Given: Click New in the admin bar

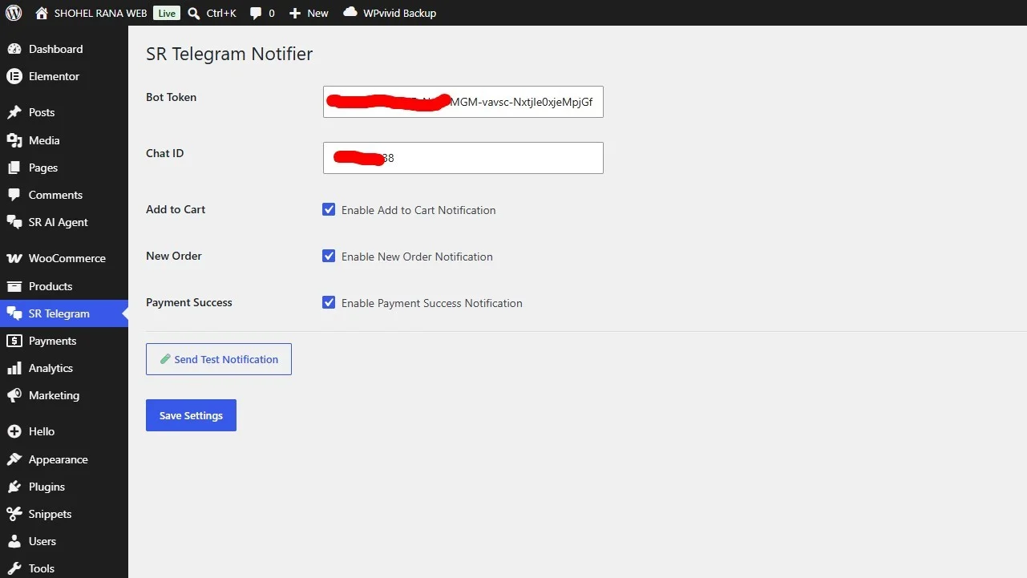Looking at the screenshot, I should pyautogui.click(x=317, y=13).
